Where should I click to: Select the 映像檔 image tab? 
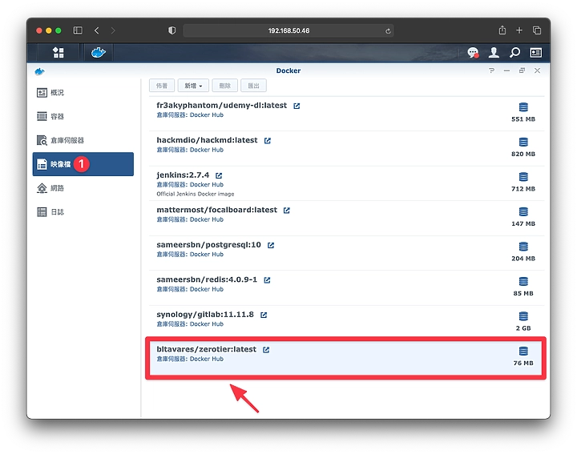point(83,164)
